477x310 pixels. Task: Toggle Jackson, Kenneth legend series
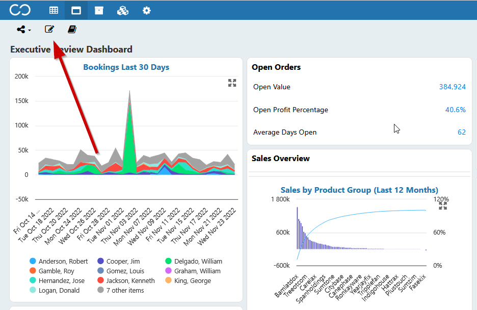[x=126, y=280]
